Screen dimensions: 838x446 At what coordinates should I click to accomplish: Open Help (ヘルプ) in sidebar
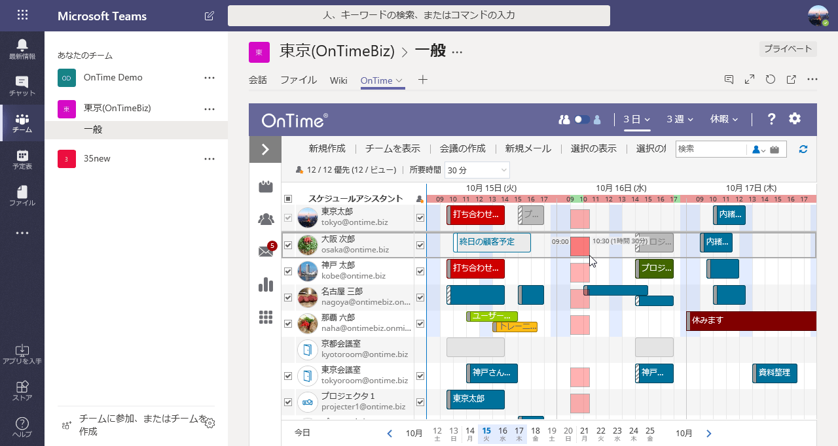22,427
